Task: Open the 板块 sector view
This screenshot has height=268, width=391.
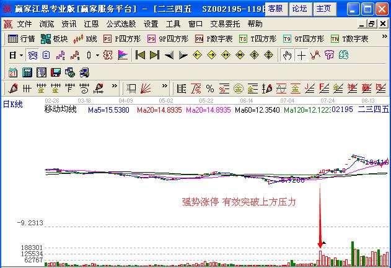Action: click(55, 38)
